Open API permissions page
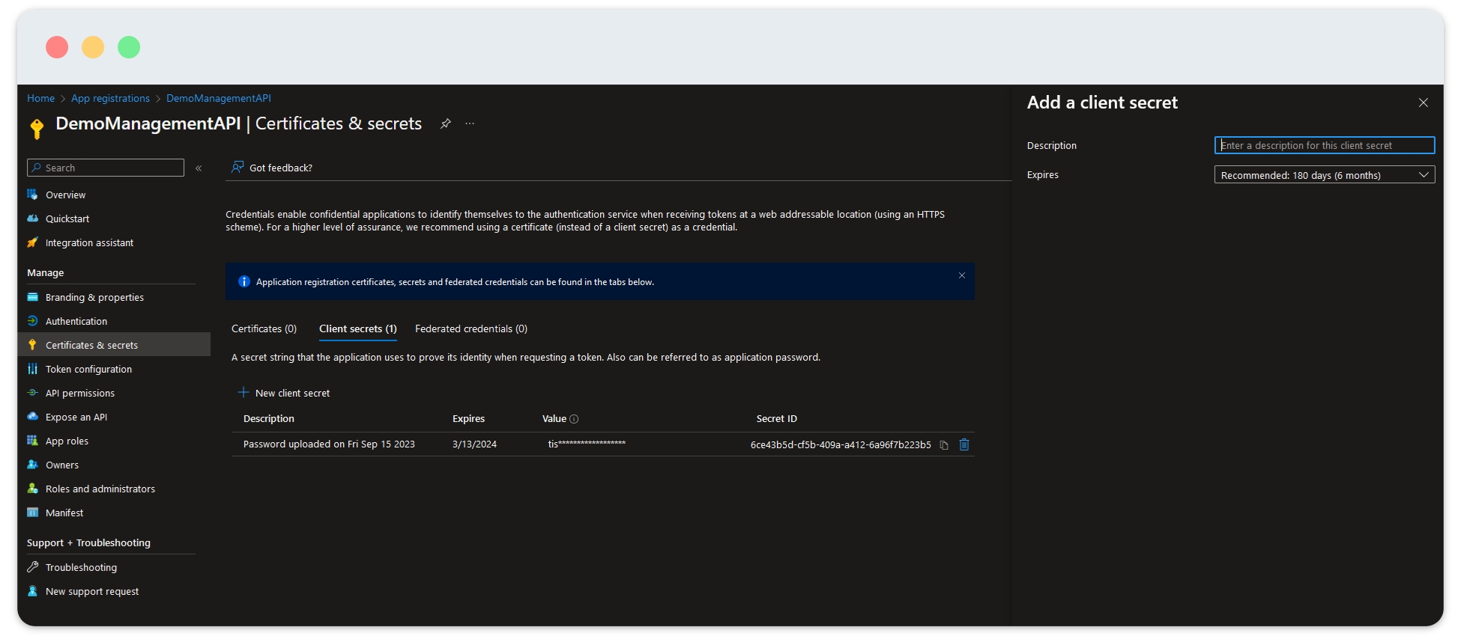 [80, 393]
